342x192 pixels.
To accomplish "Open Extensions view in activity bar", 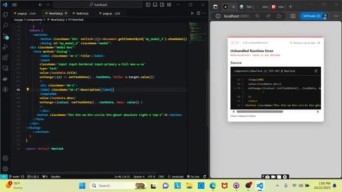I will (x=5, y=58).
